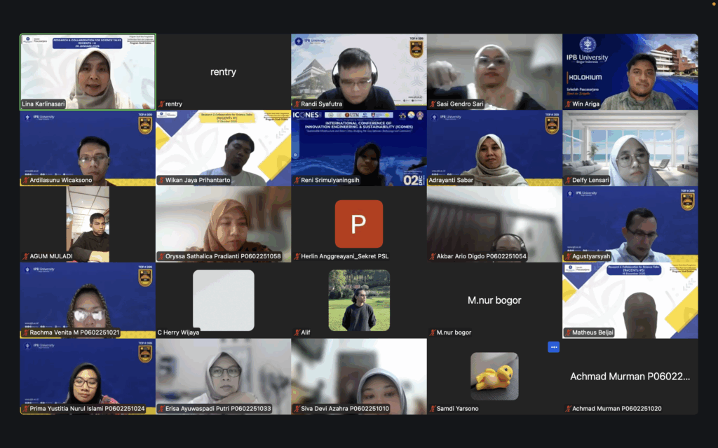The width and height of the screenshot is (718, 448).
Task: Click the muted mic icon beside Win Ariga
Action: point(568,104)
